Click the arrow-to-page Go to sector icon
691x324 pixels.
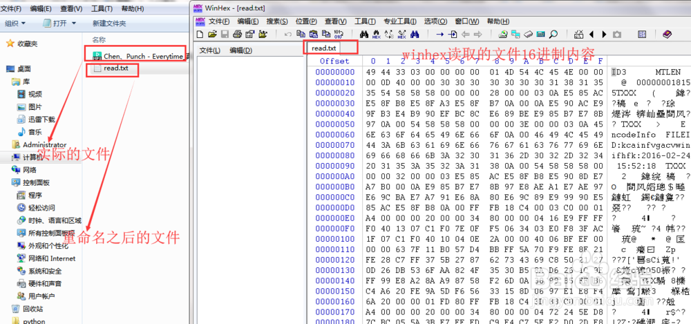453,34
